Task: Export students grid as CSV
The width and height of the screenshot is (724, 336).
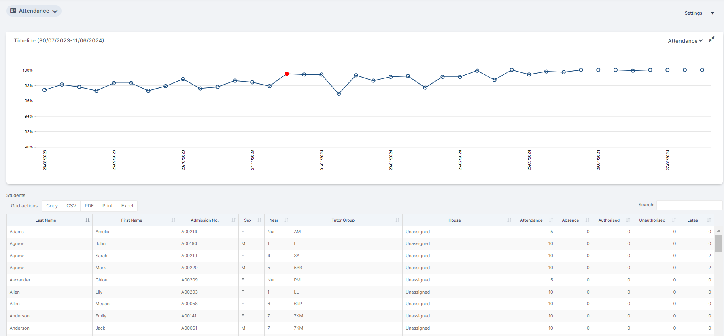Action: (x=71, y=206)
